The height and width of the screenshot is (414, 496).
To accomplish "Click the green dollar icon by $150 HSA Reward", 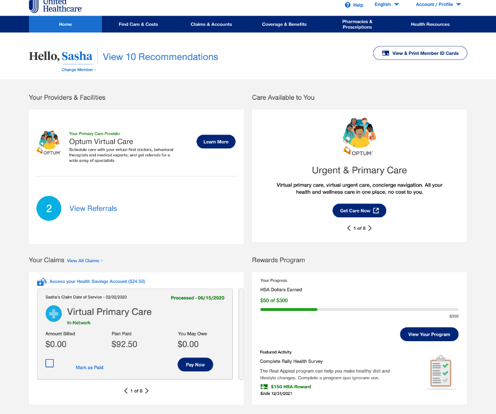I will [264, 387].
